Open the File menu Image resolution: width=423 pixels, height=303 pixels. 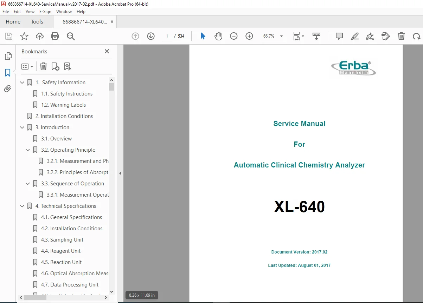click(6, 12)
